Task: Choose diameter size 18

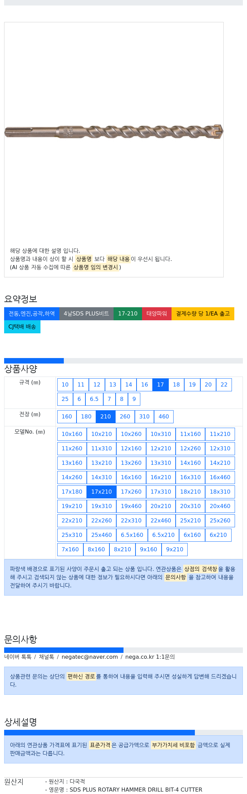Action: [x=176, y=385]
